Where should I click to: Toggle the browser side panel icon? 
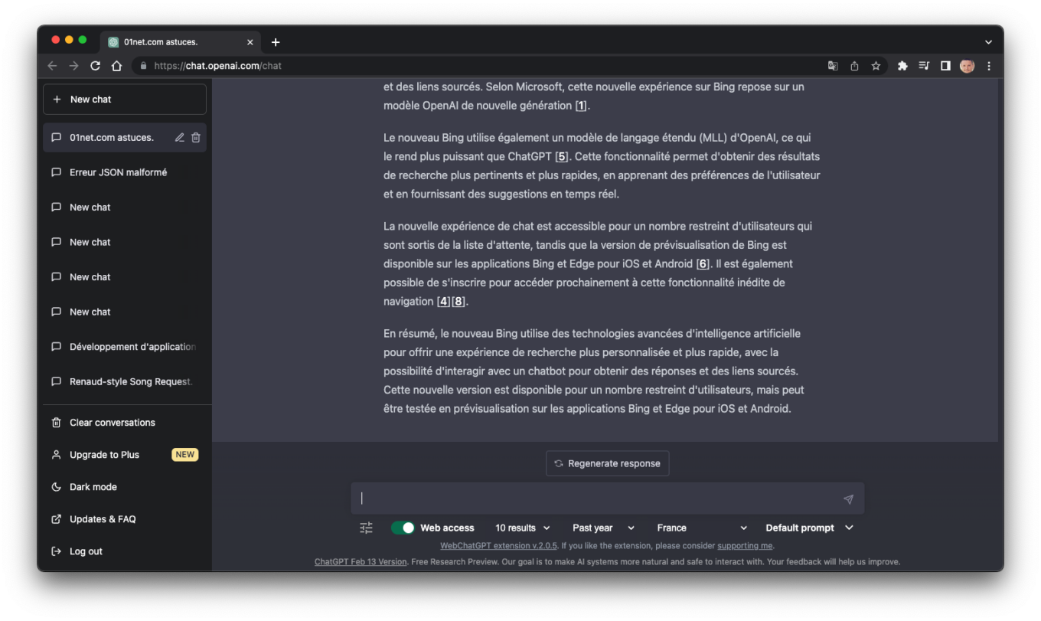pyautogui.click(x=945, y=66)
